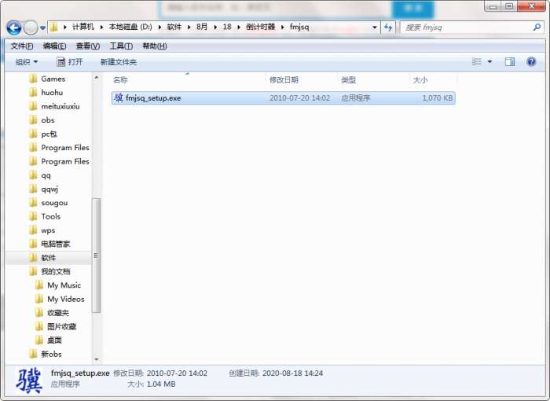Open the 文件(F) menu
Image resolution: width=550 pixels, height=401 pixels.
pyautogui.click(x=22, y=46)
